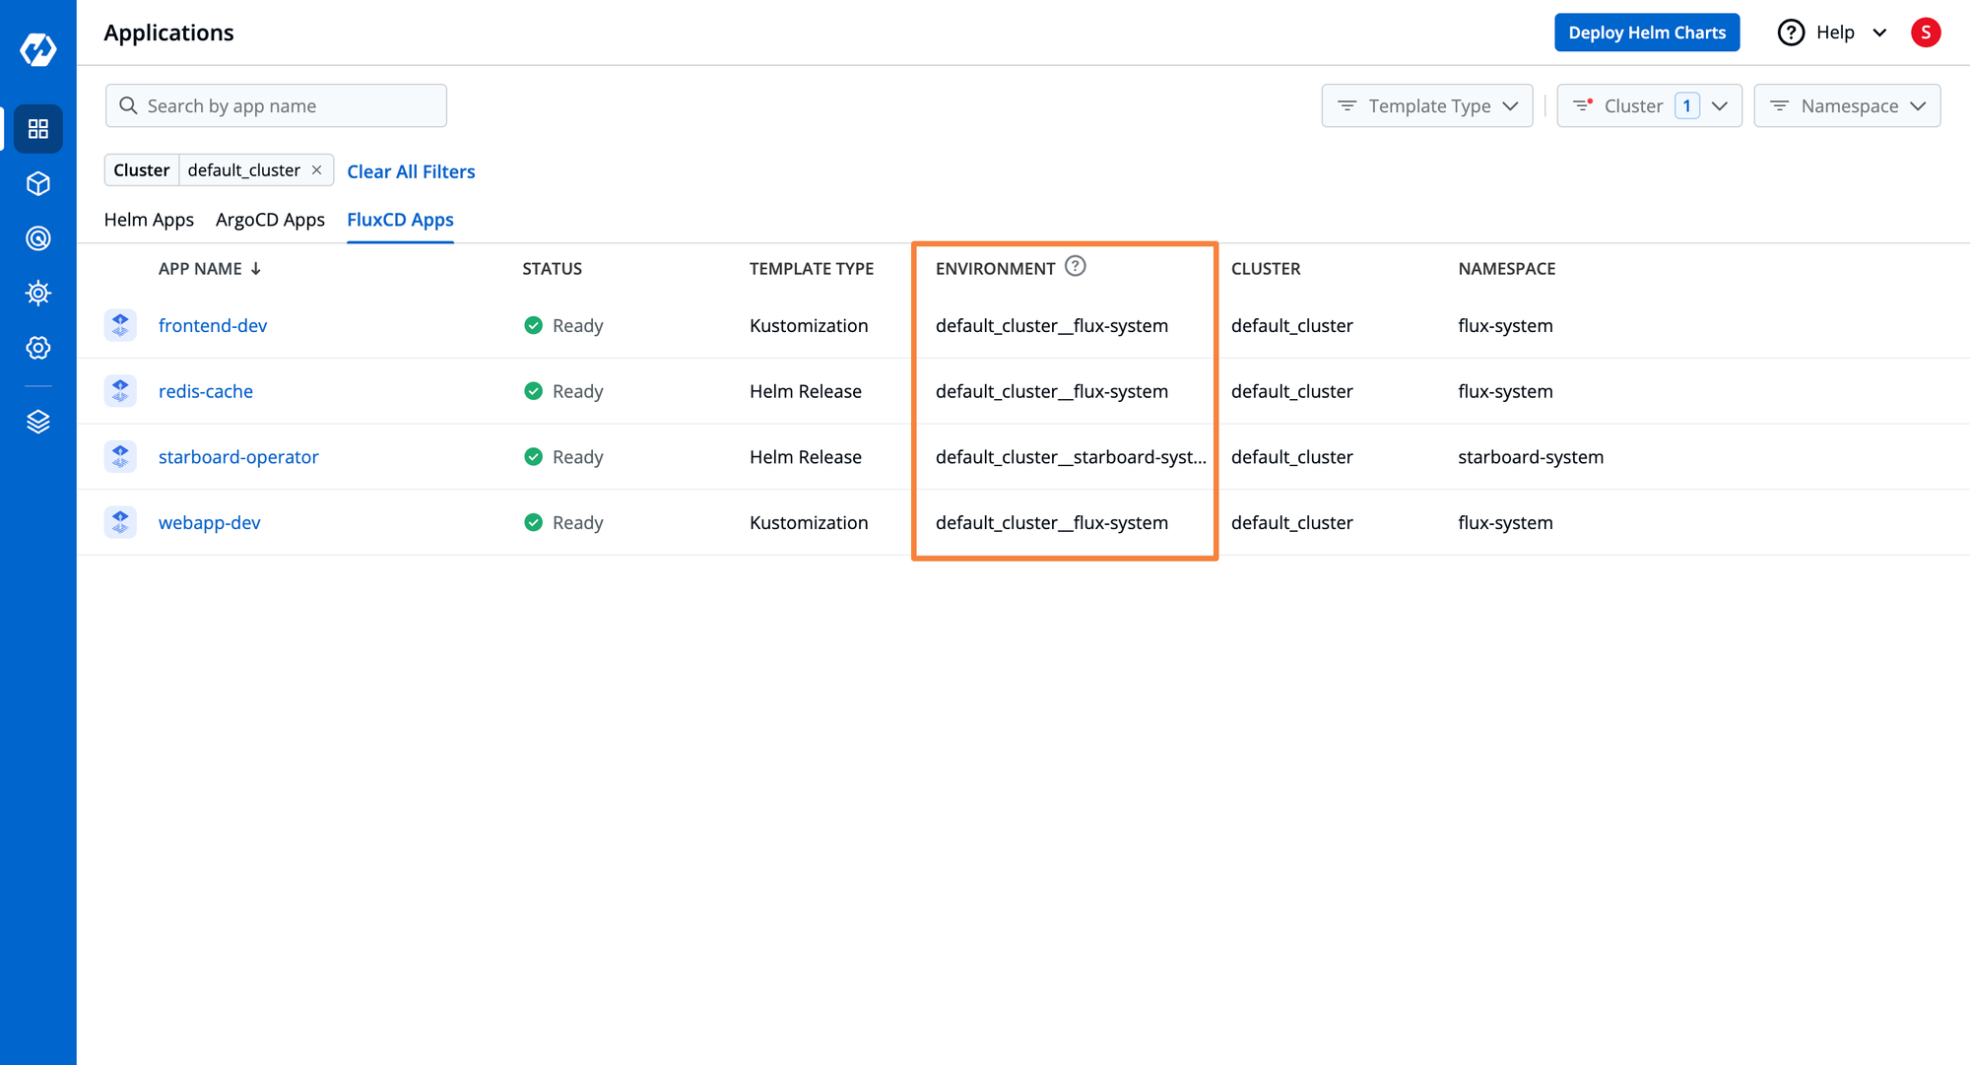Click the FluxCD app icon for webapp-dev
Viewport: 1970px width, 1065px height.
click(120, 522)
